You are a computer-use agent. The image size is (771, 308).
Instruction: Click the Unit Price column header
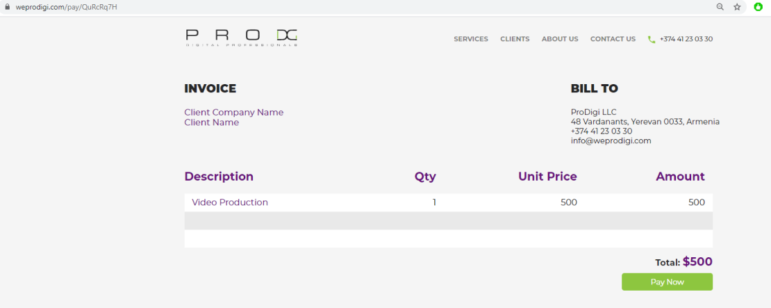[x=547, y=177]
